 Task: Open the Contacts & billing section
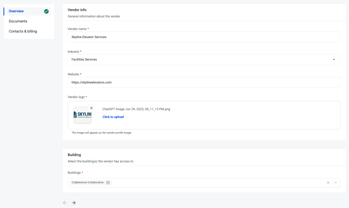pyautogui.click(x=23, y=31)
